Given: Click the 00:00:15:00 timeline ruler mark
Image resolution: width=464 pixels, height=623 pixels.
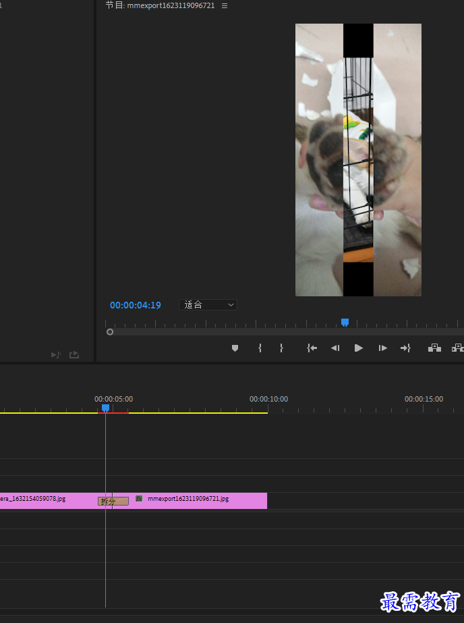Looking at the screenshot, I should [424, 399].
